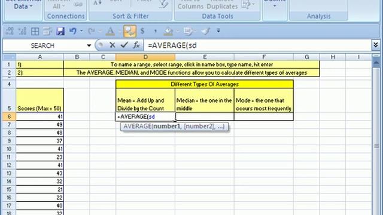Confirm the formula with the checkmark icon

(124, 45)
